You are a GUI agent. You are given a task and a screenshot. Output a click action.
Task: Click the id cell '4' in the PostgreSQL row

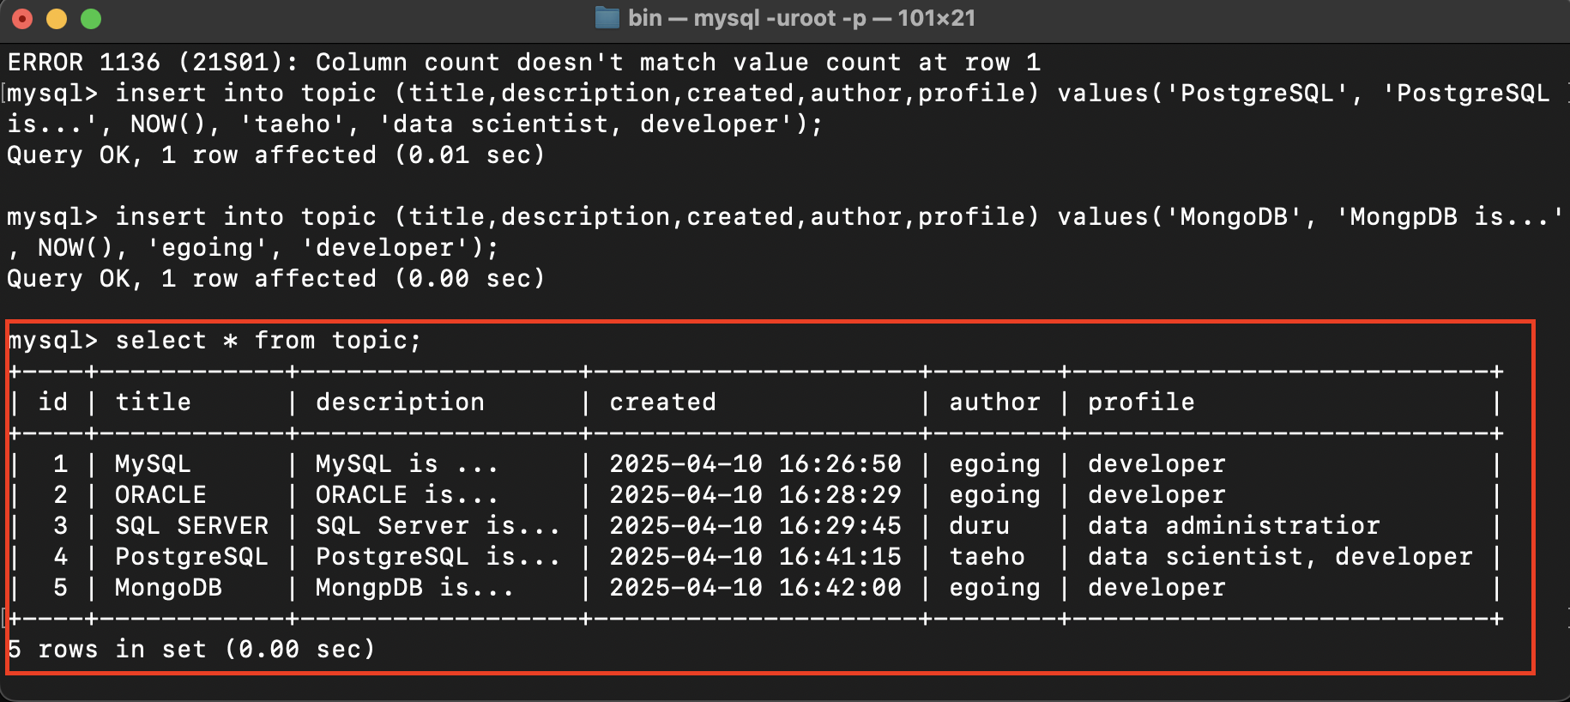click(60, 557)
